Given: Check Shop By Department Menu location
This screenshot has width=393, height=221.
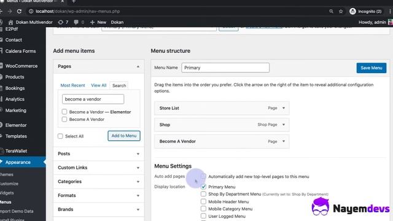Looking at the screenshot, I should click(x=203, y=194).
